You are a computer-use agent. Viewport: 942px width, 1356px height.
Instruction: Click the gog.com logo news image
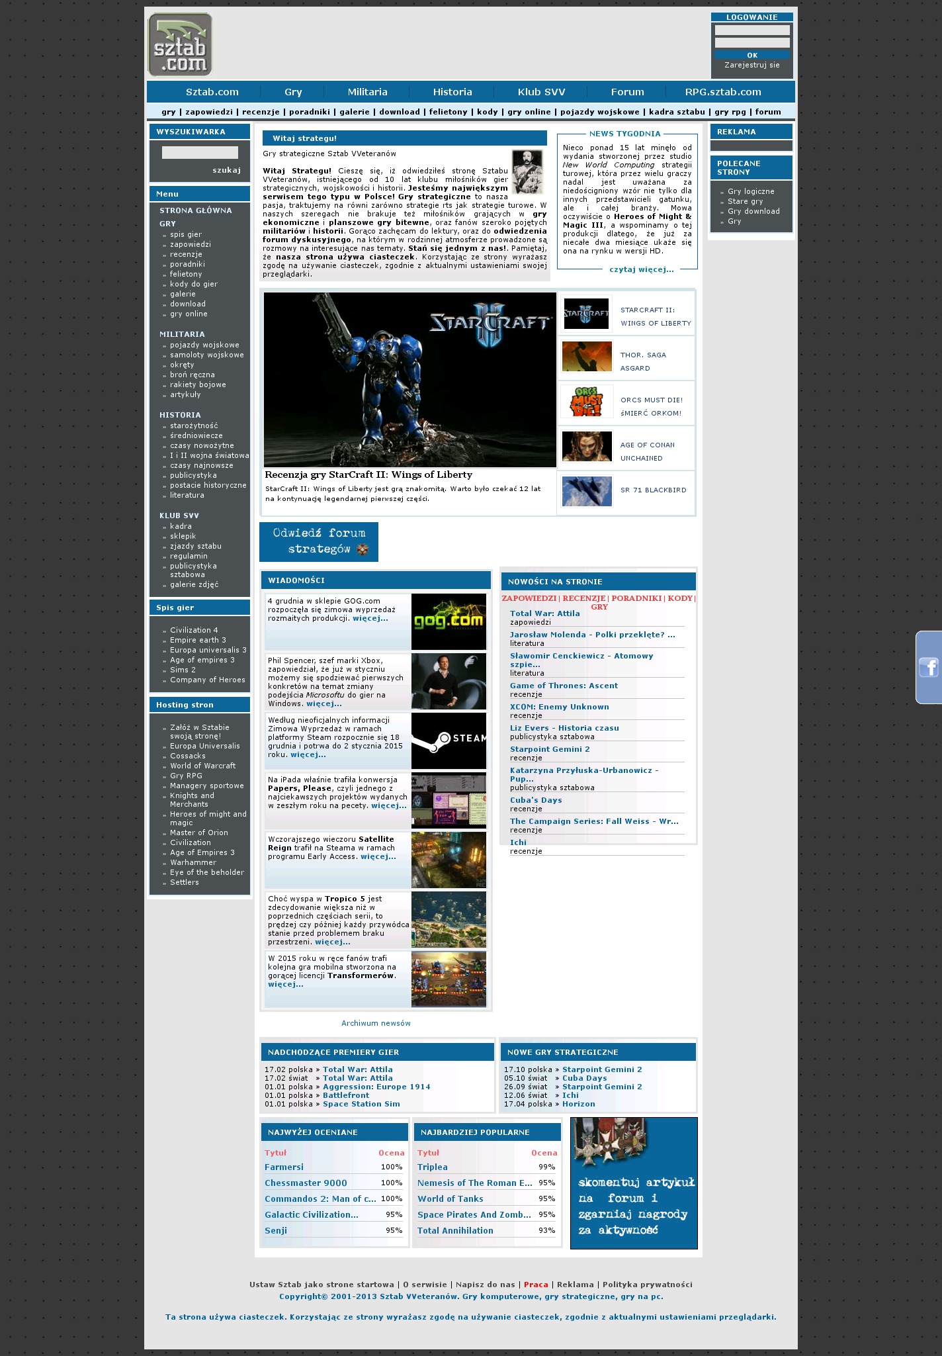tap(449, 621)
